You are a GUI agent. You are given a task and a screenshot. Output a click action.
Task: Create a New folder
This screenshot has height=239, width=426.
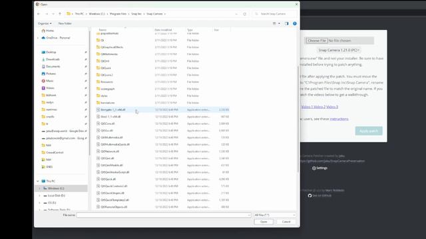click(x=65, y=24)
